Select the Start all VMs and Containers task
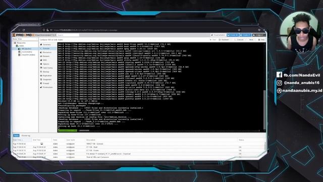The width and height of the screenshot is (323, 182). point(138,157)
